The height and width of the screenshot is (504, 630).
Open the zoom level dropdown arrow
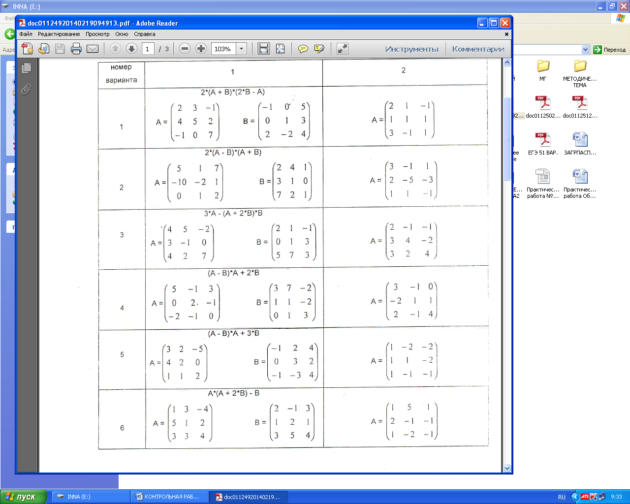click(x=241, y=49)
